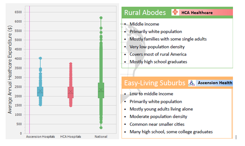Click the mean X marker in National box
Screen dimensions: 245x146
(x=101, y=90)
